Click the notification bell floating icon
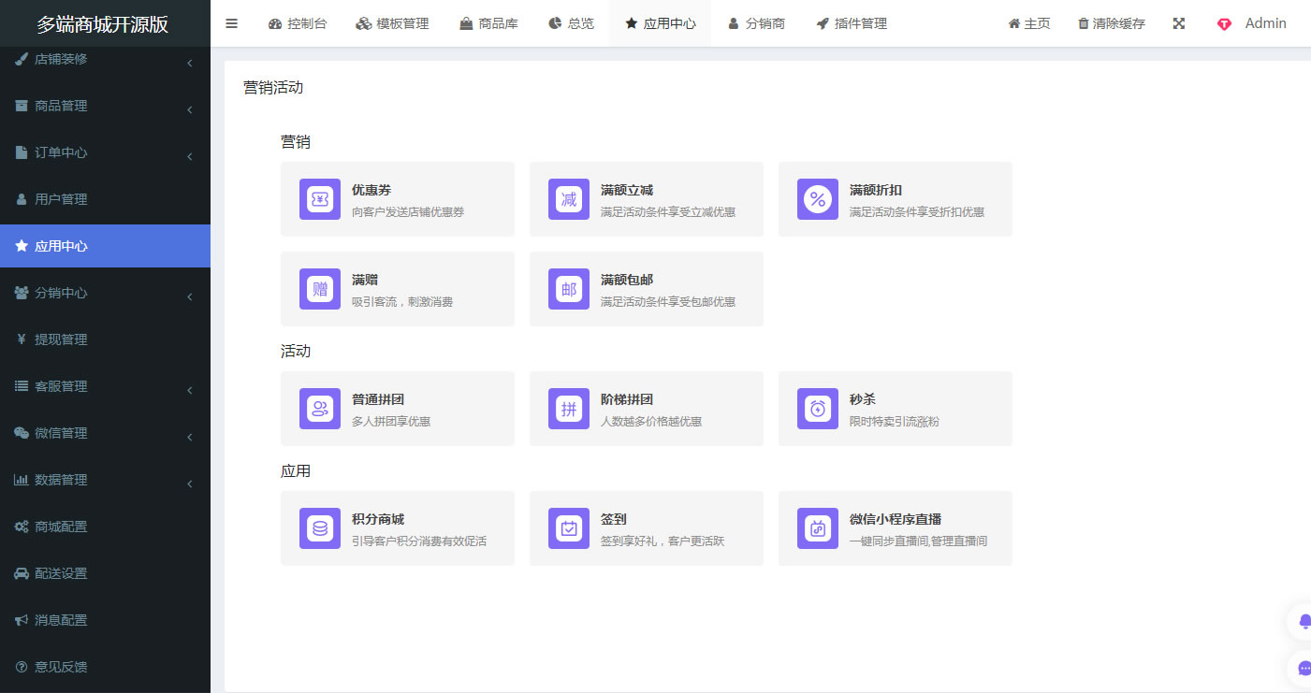 pyautogui.click(x=1304, y=622)
